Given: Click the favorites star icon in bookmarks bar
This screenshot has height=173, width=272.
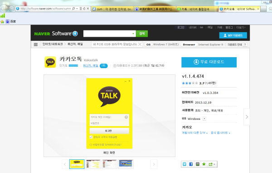Looking at the screenshot, I should (2, 21).
